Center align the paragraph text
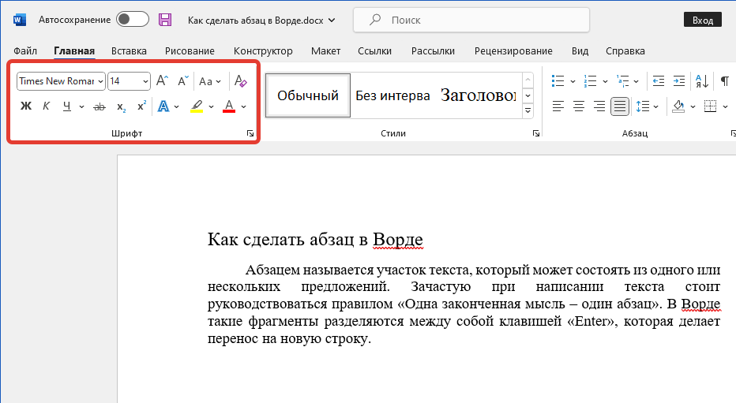Viewport: 736px width, 403px height. [x=579, y=106]
